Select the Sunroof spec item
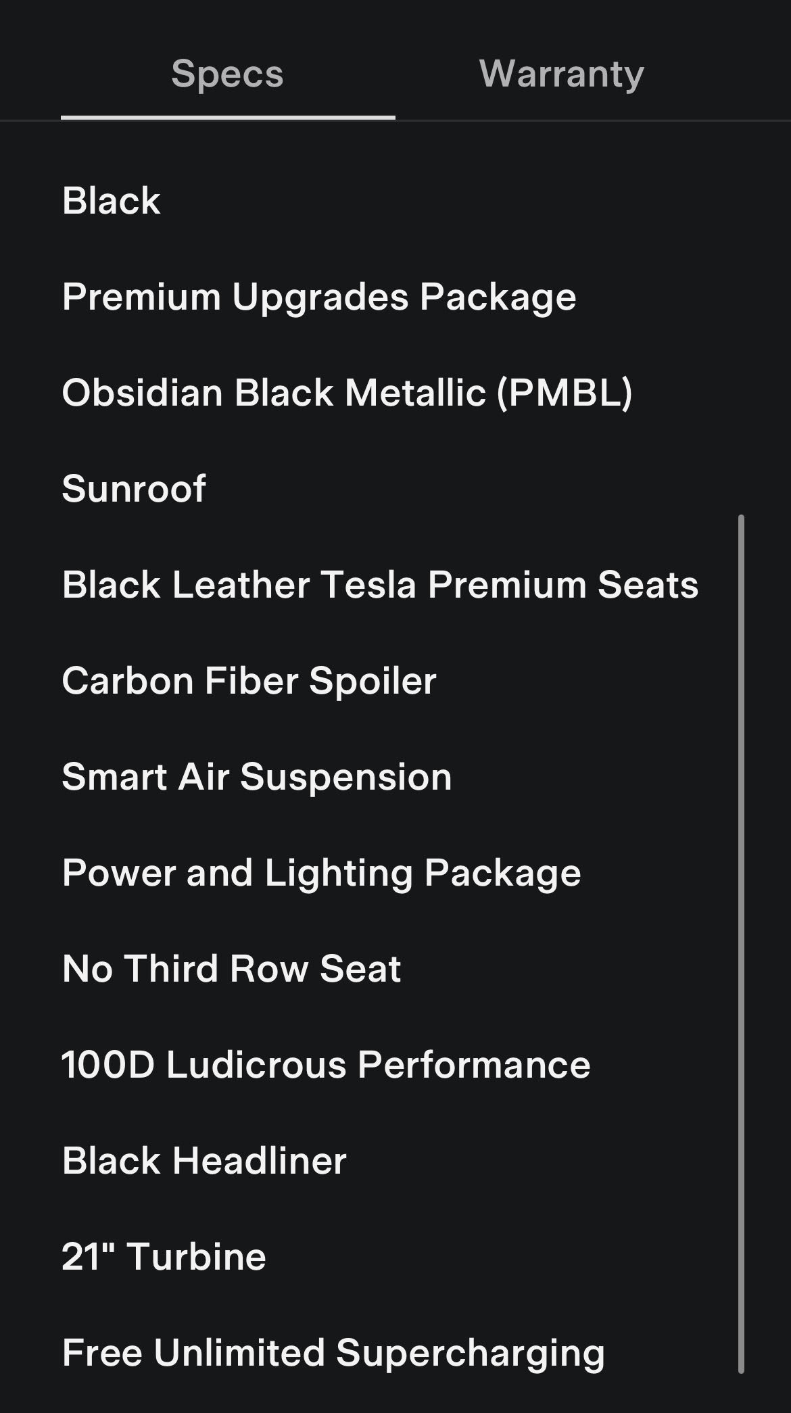Screen dimensions: 791x1413 click(x=134, y=489)
